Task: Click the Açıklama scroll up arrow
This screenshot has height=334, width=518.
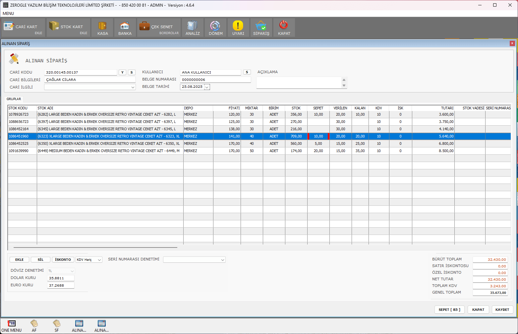Action: click(x=344, y=80)
